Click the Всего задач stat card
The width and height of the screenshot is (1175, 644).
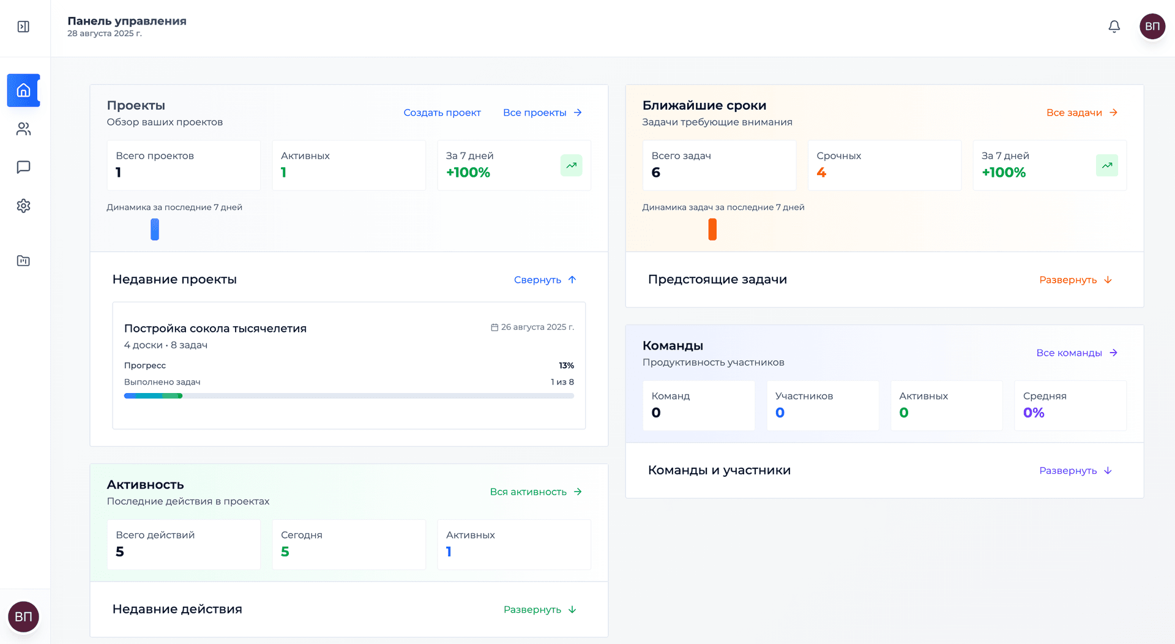tap(719, 165)
